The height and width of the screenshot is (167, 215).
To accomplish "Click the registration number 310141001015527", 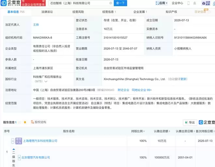I will tap(115, 37).
